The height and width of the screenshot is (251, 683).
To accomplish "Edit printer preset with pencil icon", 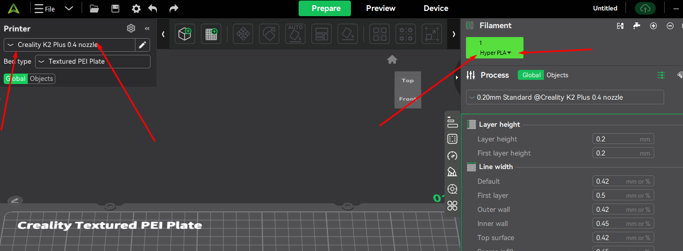I will pos(142,45).
